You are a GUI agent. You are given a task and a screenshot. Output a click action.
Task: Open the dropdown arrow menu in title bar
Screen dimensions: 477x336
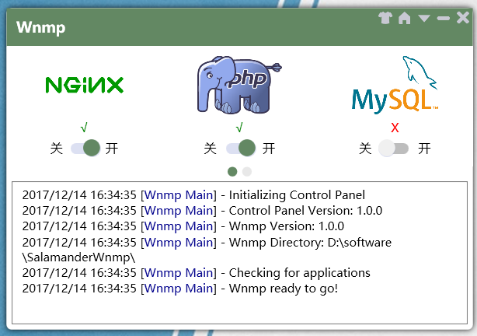coord(423,18)
